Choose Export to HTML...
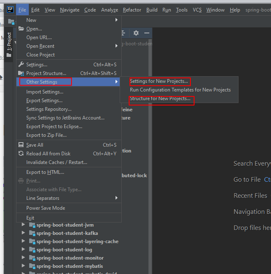This screenshot has width=271, height=274. tap(69, 172)
